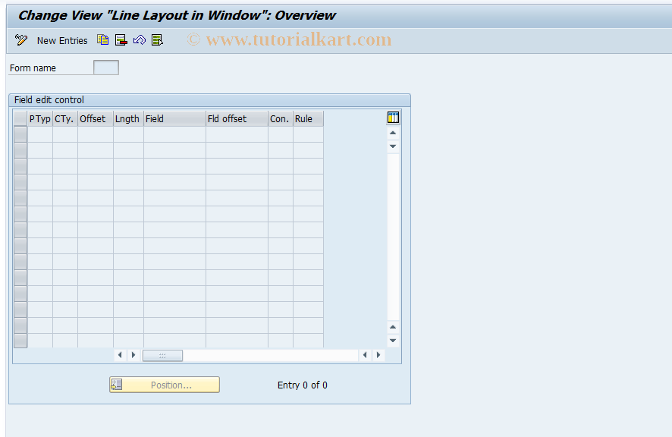This screenshot has width=672, height=437.
Task: Open table column settings icon
Action: click(x=393, y=118)
